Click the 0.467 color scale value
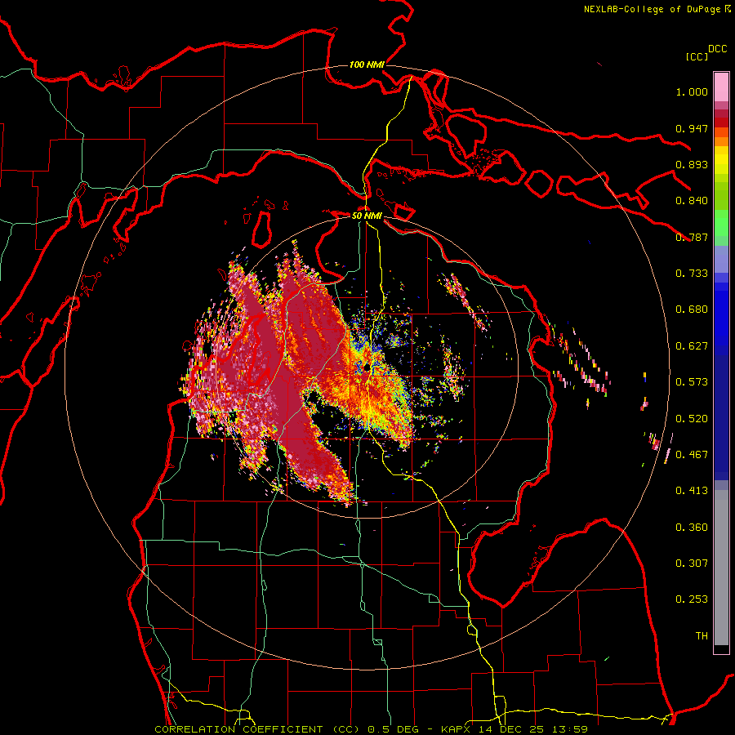Image resolution: width=735 pixels, height=735 pixels. pos(692,455)
